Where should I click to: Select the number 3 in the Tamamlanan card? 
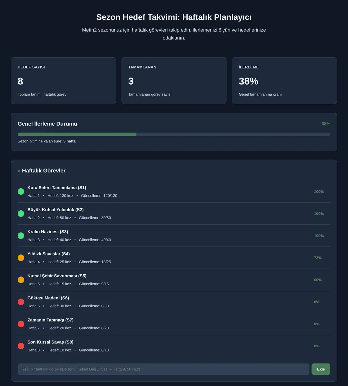[131, 81]
